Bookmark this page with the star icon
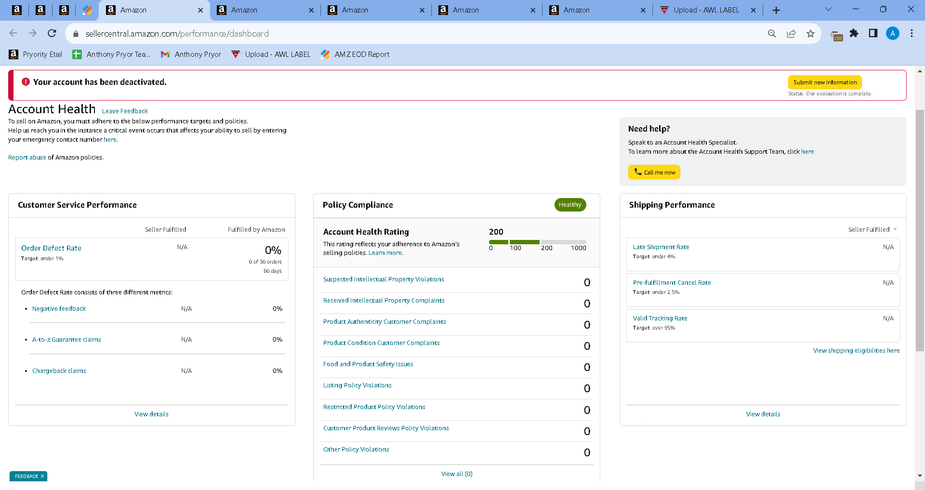 click(x=810, y=33)
